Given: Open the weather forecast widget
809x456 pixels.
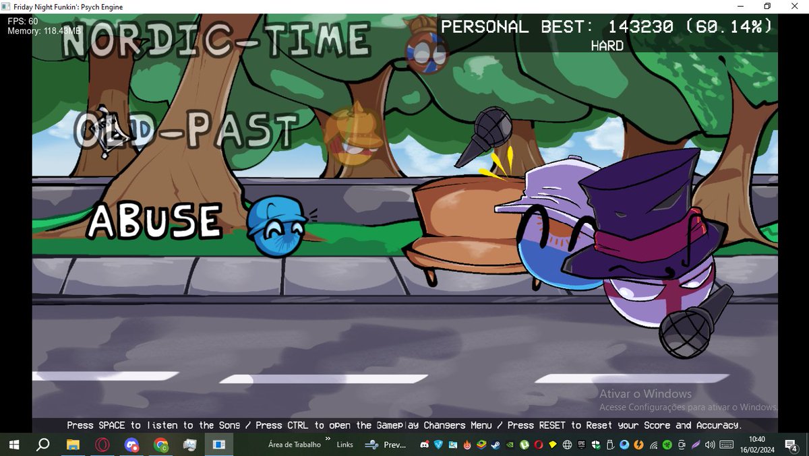Looking at the screenshot, I should click(386, 445).
